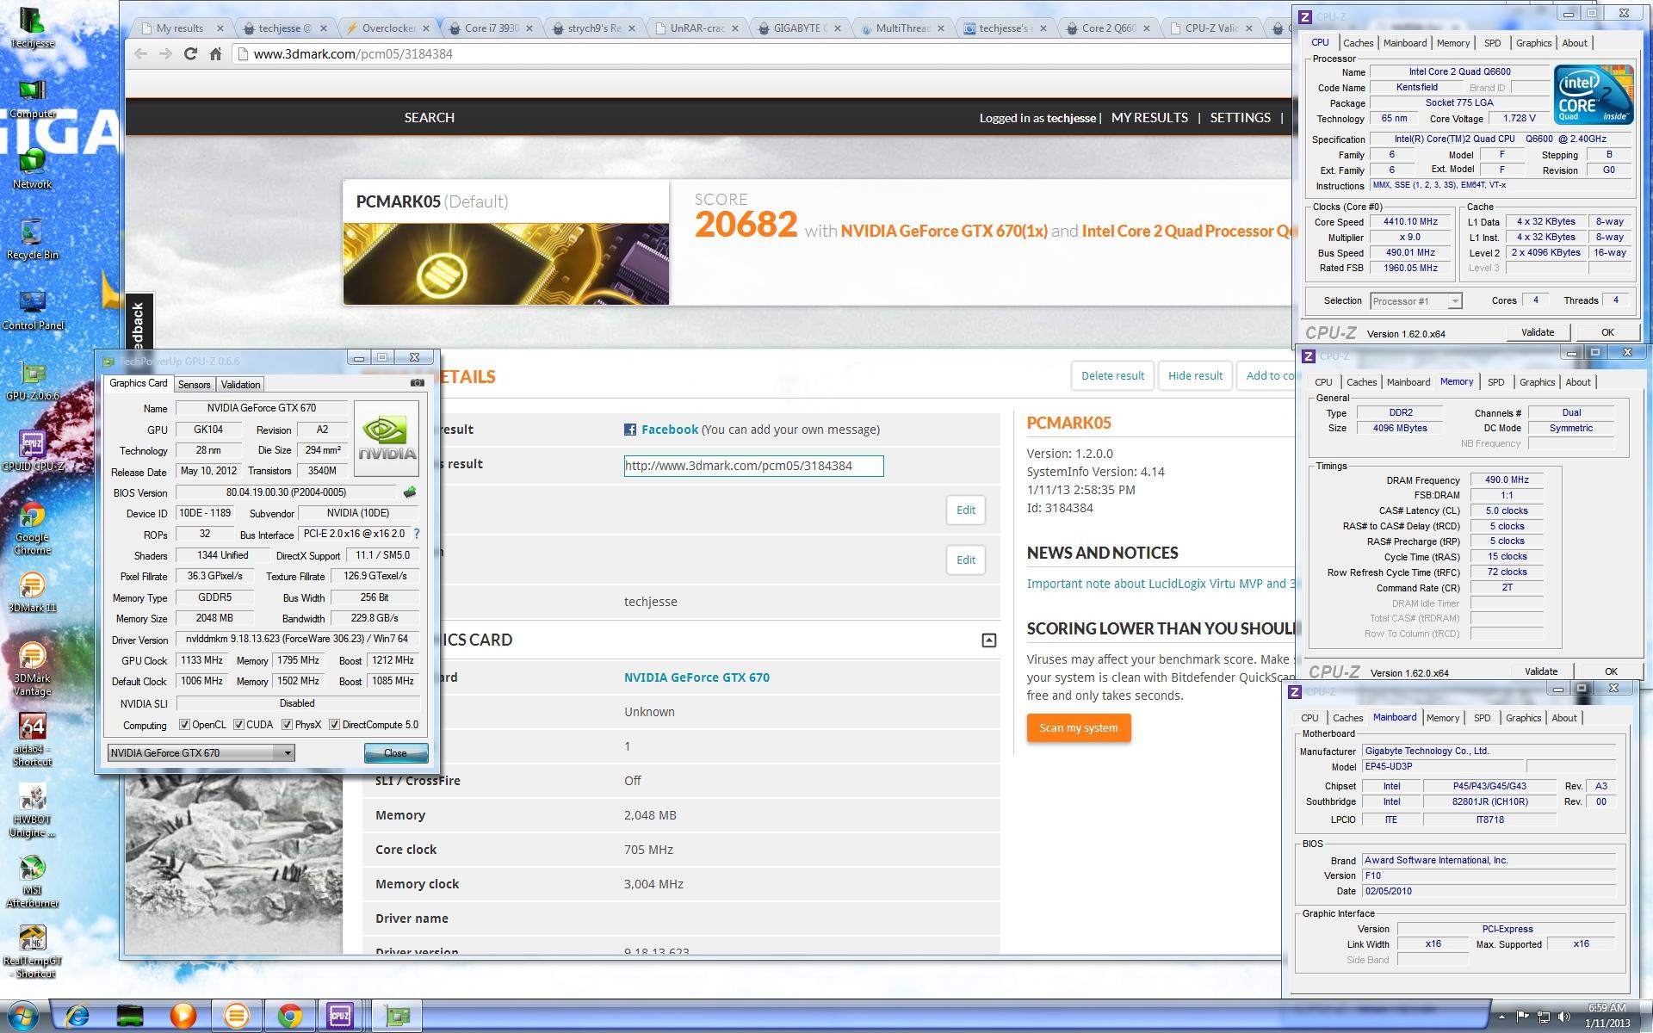Image resolution: width=1653 pixels, height=1033 pixels.
Task: Toggle the DirectCompute 5.0 checkbox
Action: [x=334, y=725]
